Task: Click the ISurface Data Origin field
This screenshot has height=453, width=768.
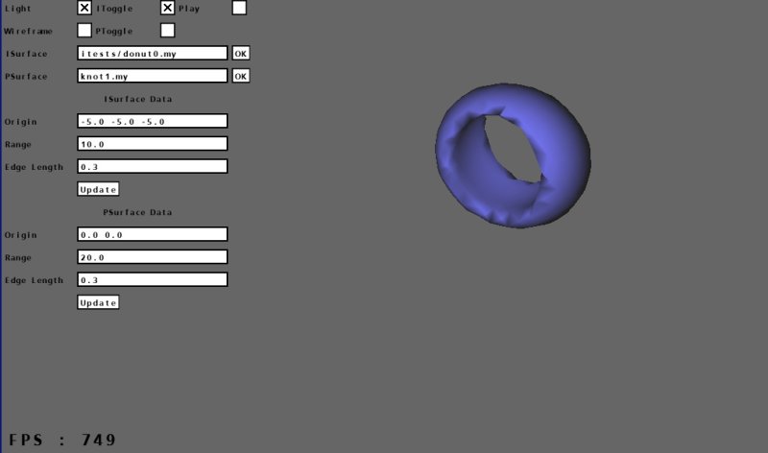Action: coord(153,121)
